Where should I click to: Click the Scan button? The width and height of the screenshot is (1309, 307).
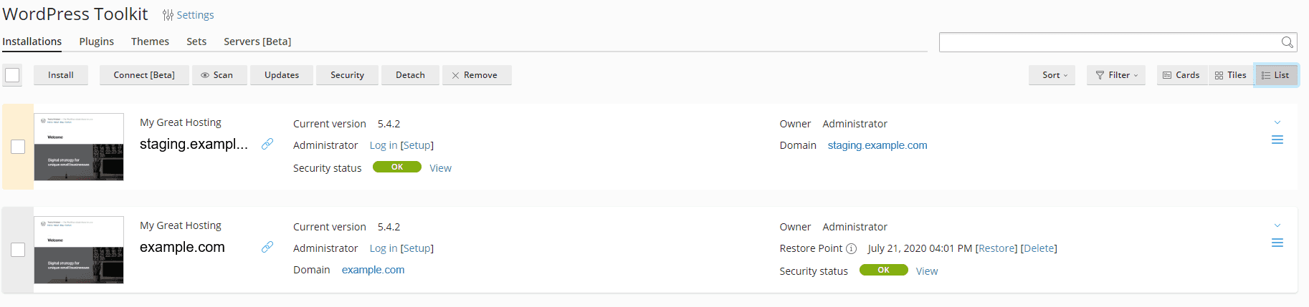pos(217,75)
